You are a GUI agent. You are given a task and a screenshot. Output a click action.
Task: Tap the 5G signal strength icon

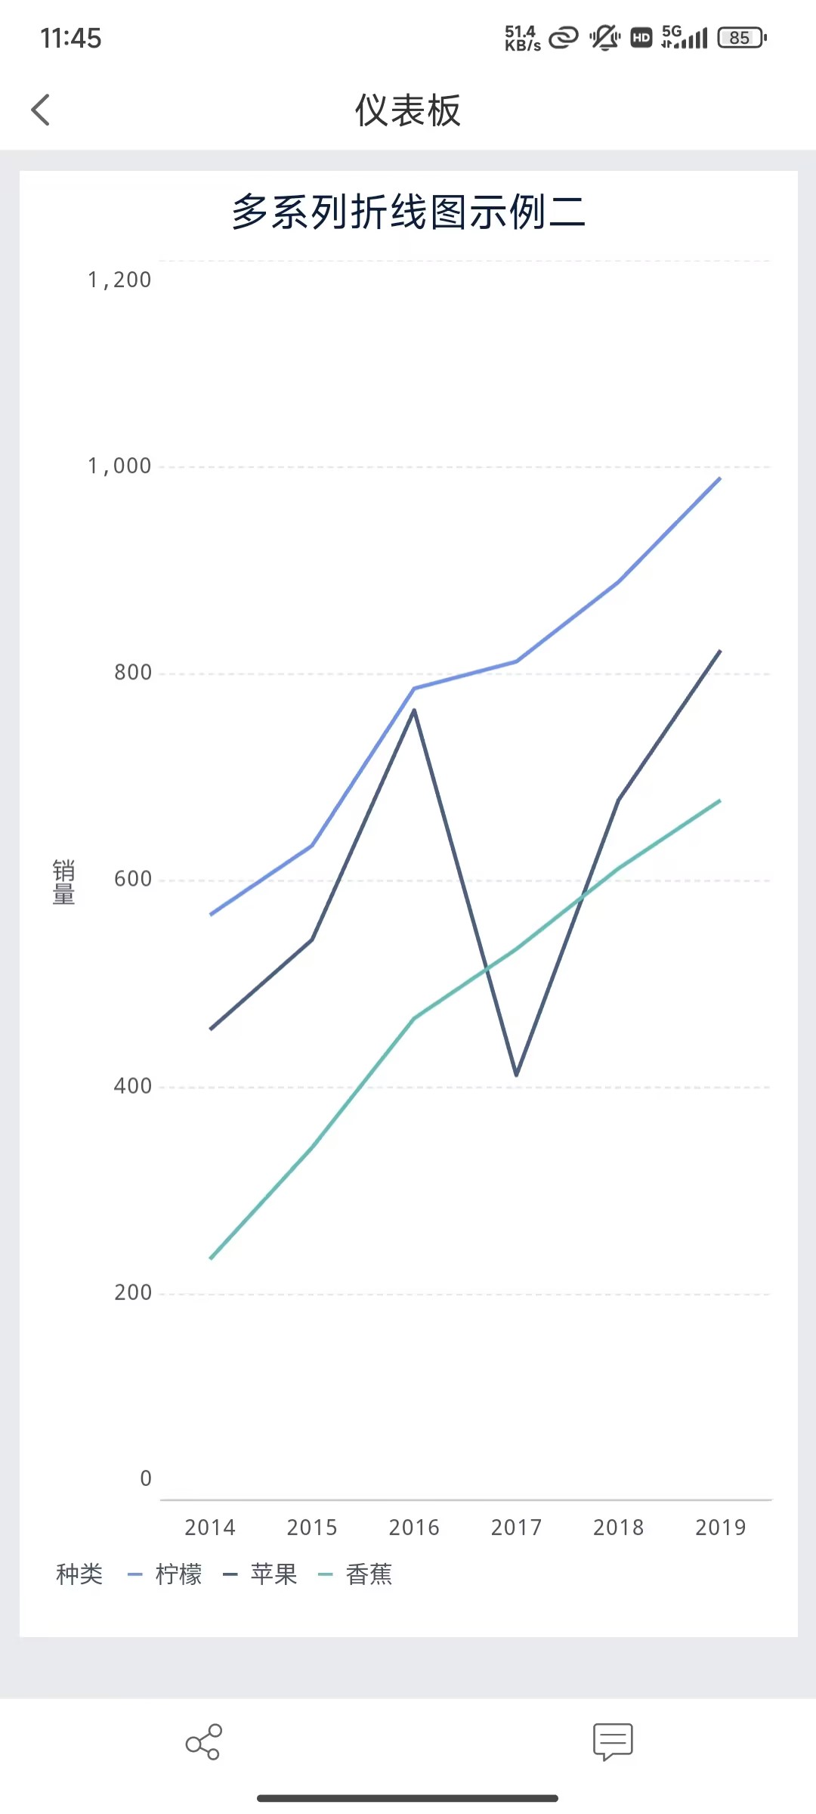click(x=685, y=37)
